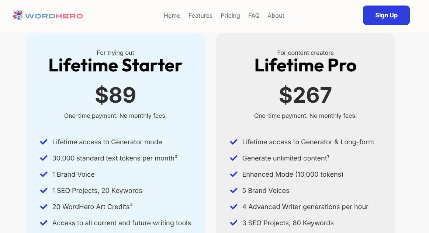Select the "Lifetime Starter" heading
The height and width of the screenshot is (233, 429).
(115, 66)
